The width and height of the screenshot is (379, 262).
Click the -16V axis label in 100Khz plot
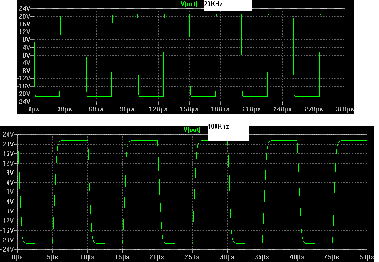tap(7, 230)
